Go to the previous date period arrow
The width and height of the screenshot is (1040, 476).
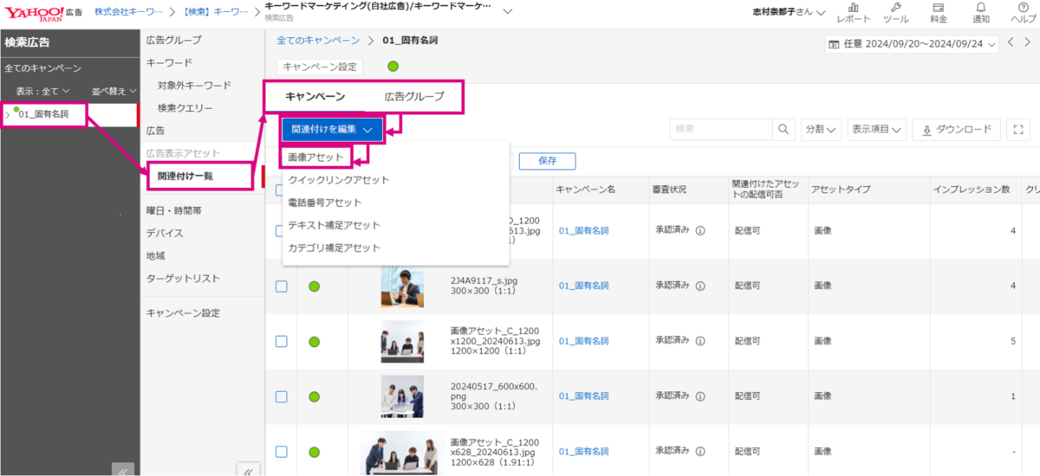1011,42
